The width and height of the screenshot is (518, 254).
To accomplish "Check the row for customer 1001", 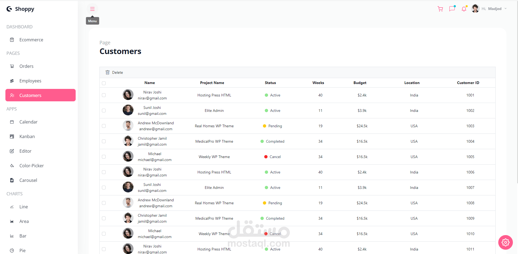I will click(104, 95).
